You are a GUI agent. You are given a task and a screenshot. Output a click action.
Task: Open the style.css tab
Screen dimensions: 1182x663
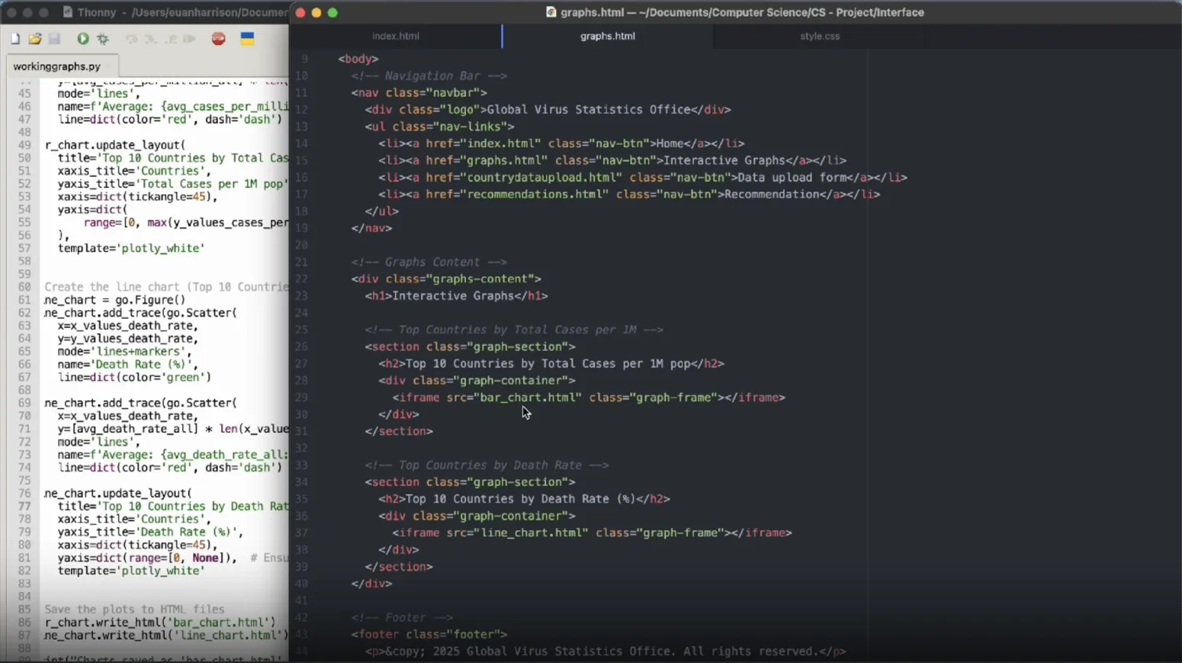820,36
